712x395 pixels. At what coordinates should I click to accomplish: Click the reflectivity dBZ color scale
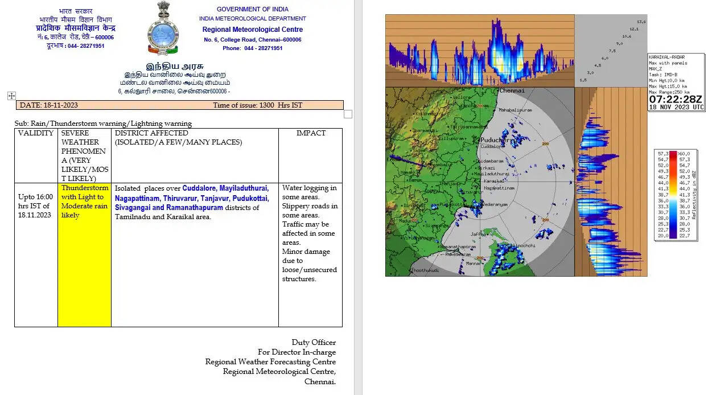[x=676, y=195]
